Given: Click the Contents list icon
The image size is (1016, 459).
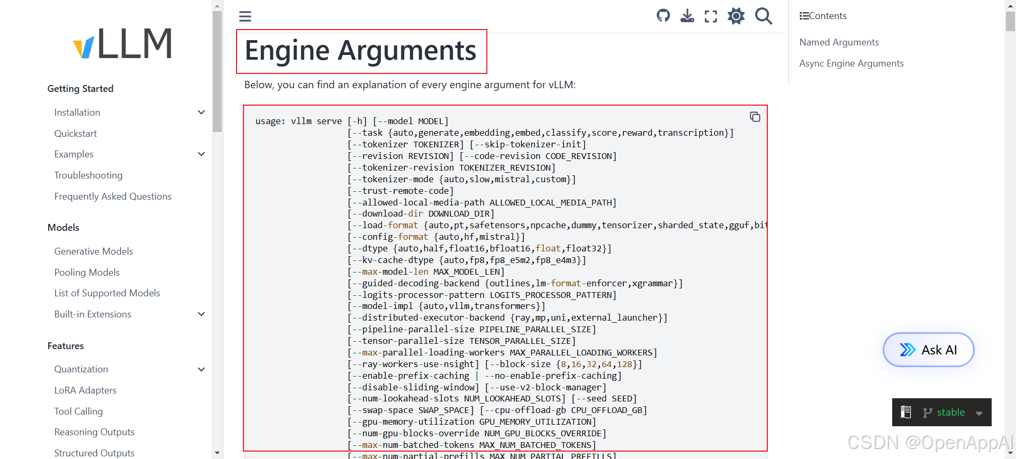Looking at the screenshot, I should coord(804,16).
